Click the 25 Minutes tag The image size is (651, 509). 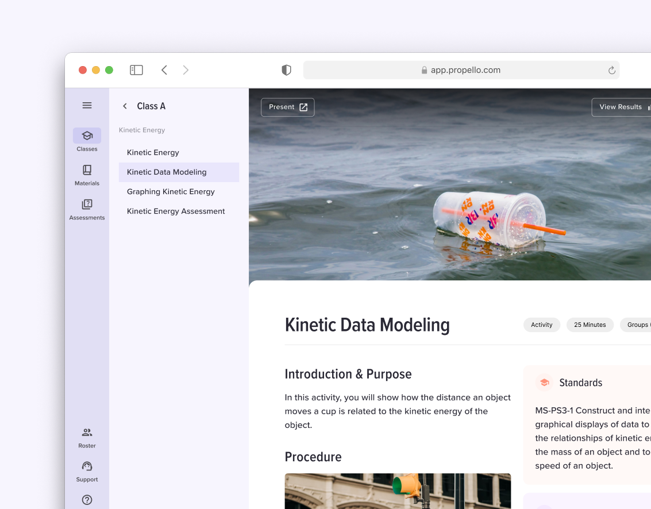[590, 325]
